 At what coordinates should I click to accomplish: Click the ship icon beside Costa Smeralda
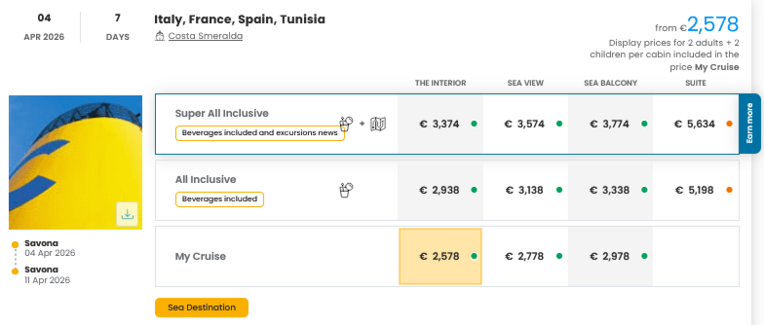(160, 36)
